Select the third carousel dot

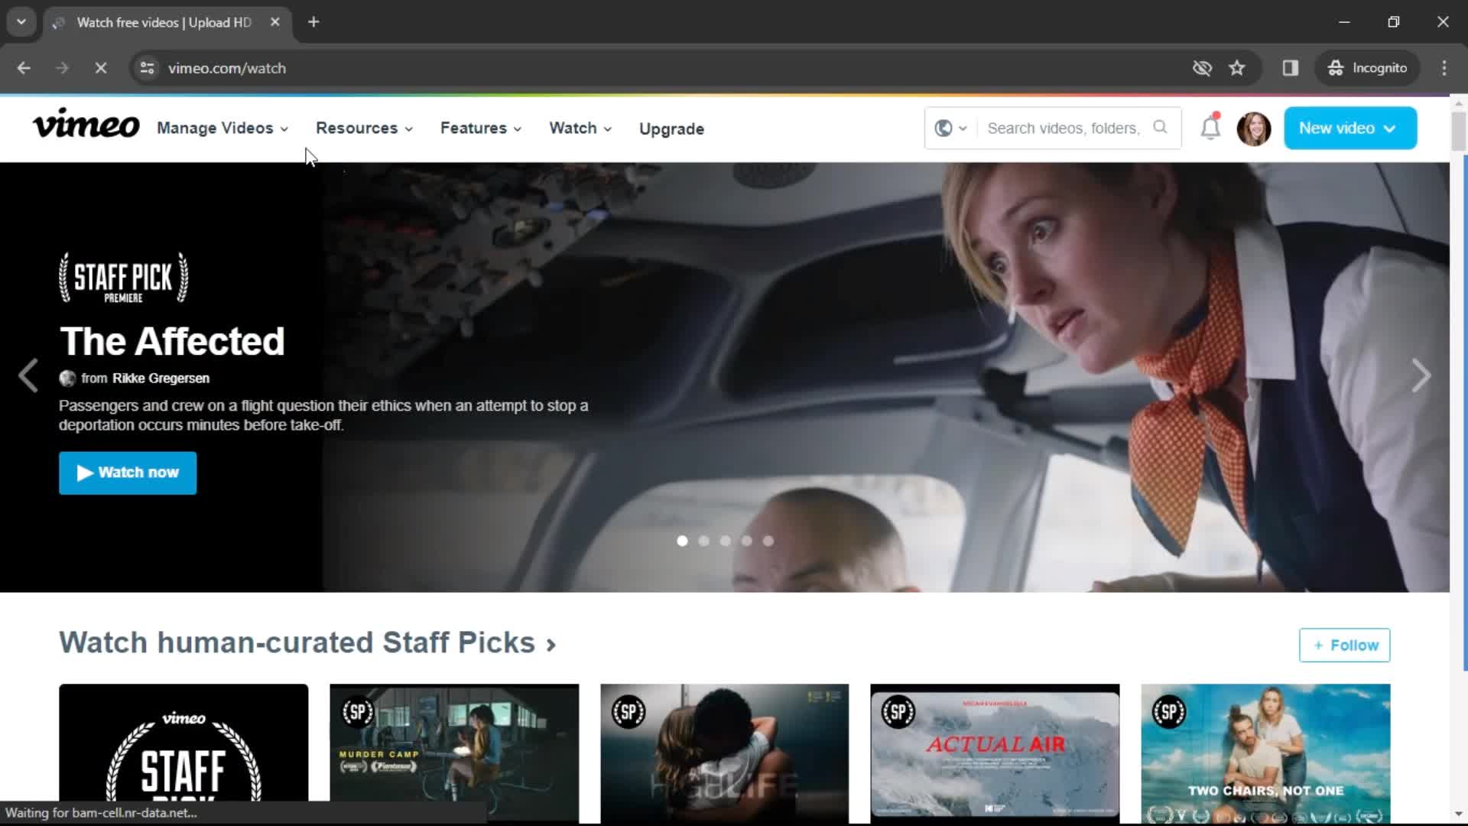click(x=725, y=541)
